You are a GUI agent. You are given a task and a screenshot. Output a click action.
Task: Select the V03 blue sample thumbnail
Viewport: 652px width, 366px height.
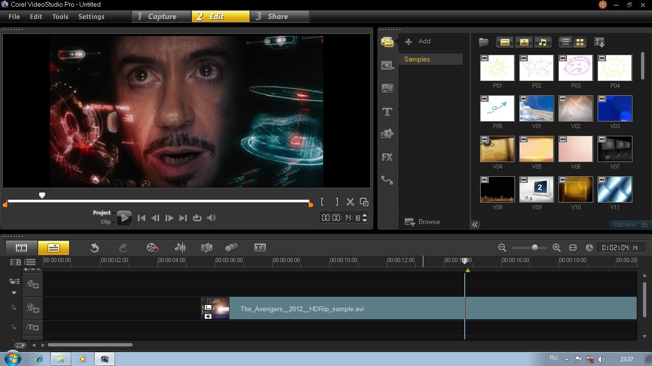click(615, 109)
